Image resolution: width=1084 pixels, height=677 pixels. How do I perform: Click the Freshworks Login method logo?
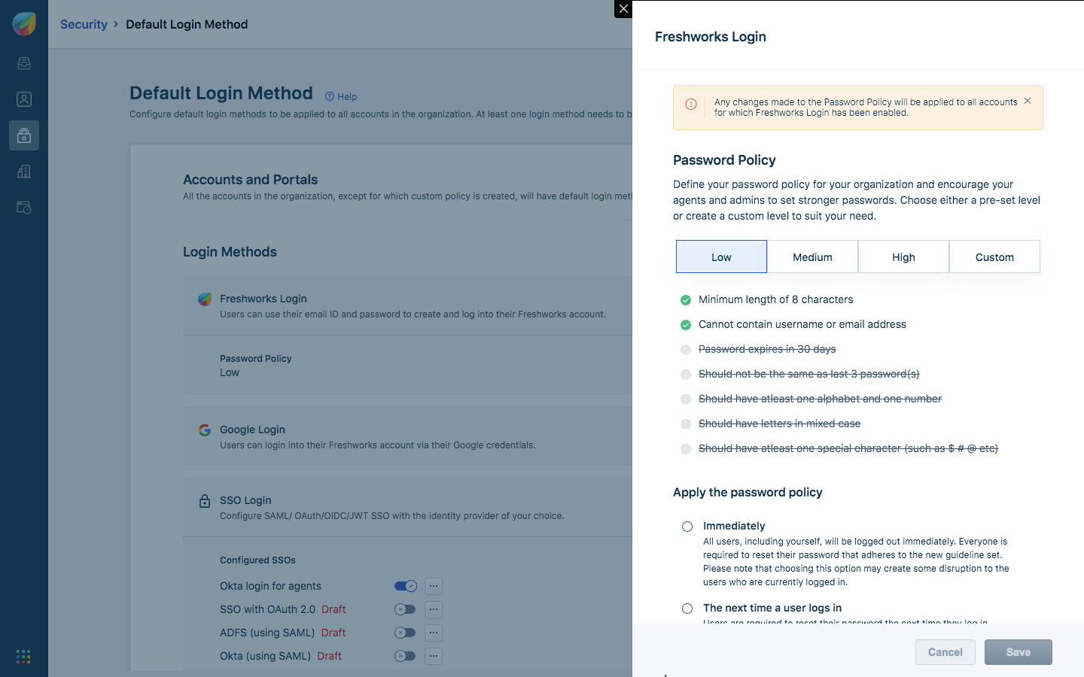pos(205,299)
